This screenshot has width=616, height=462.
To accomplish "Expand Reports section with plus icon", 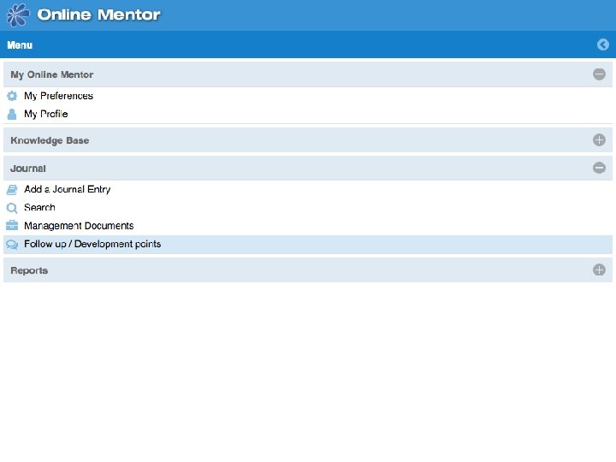I will [x=599, y=269].
